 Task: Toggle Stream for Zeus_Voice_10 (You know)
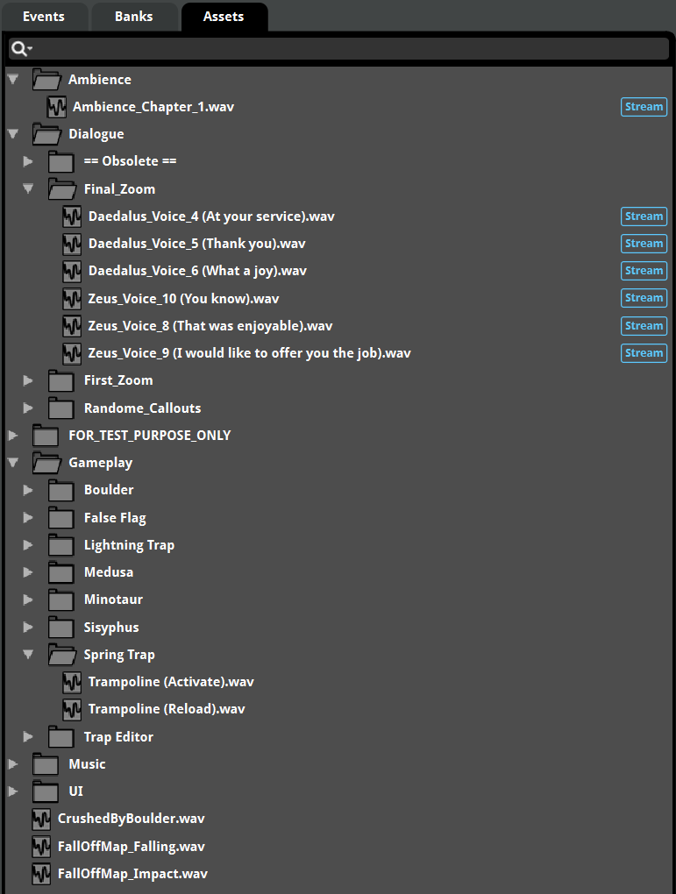pos(644,298)
